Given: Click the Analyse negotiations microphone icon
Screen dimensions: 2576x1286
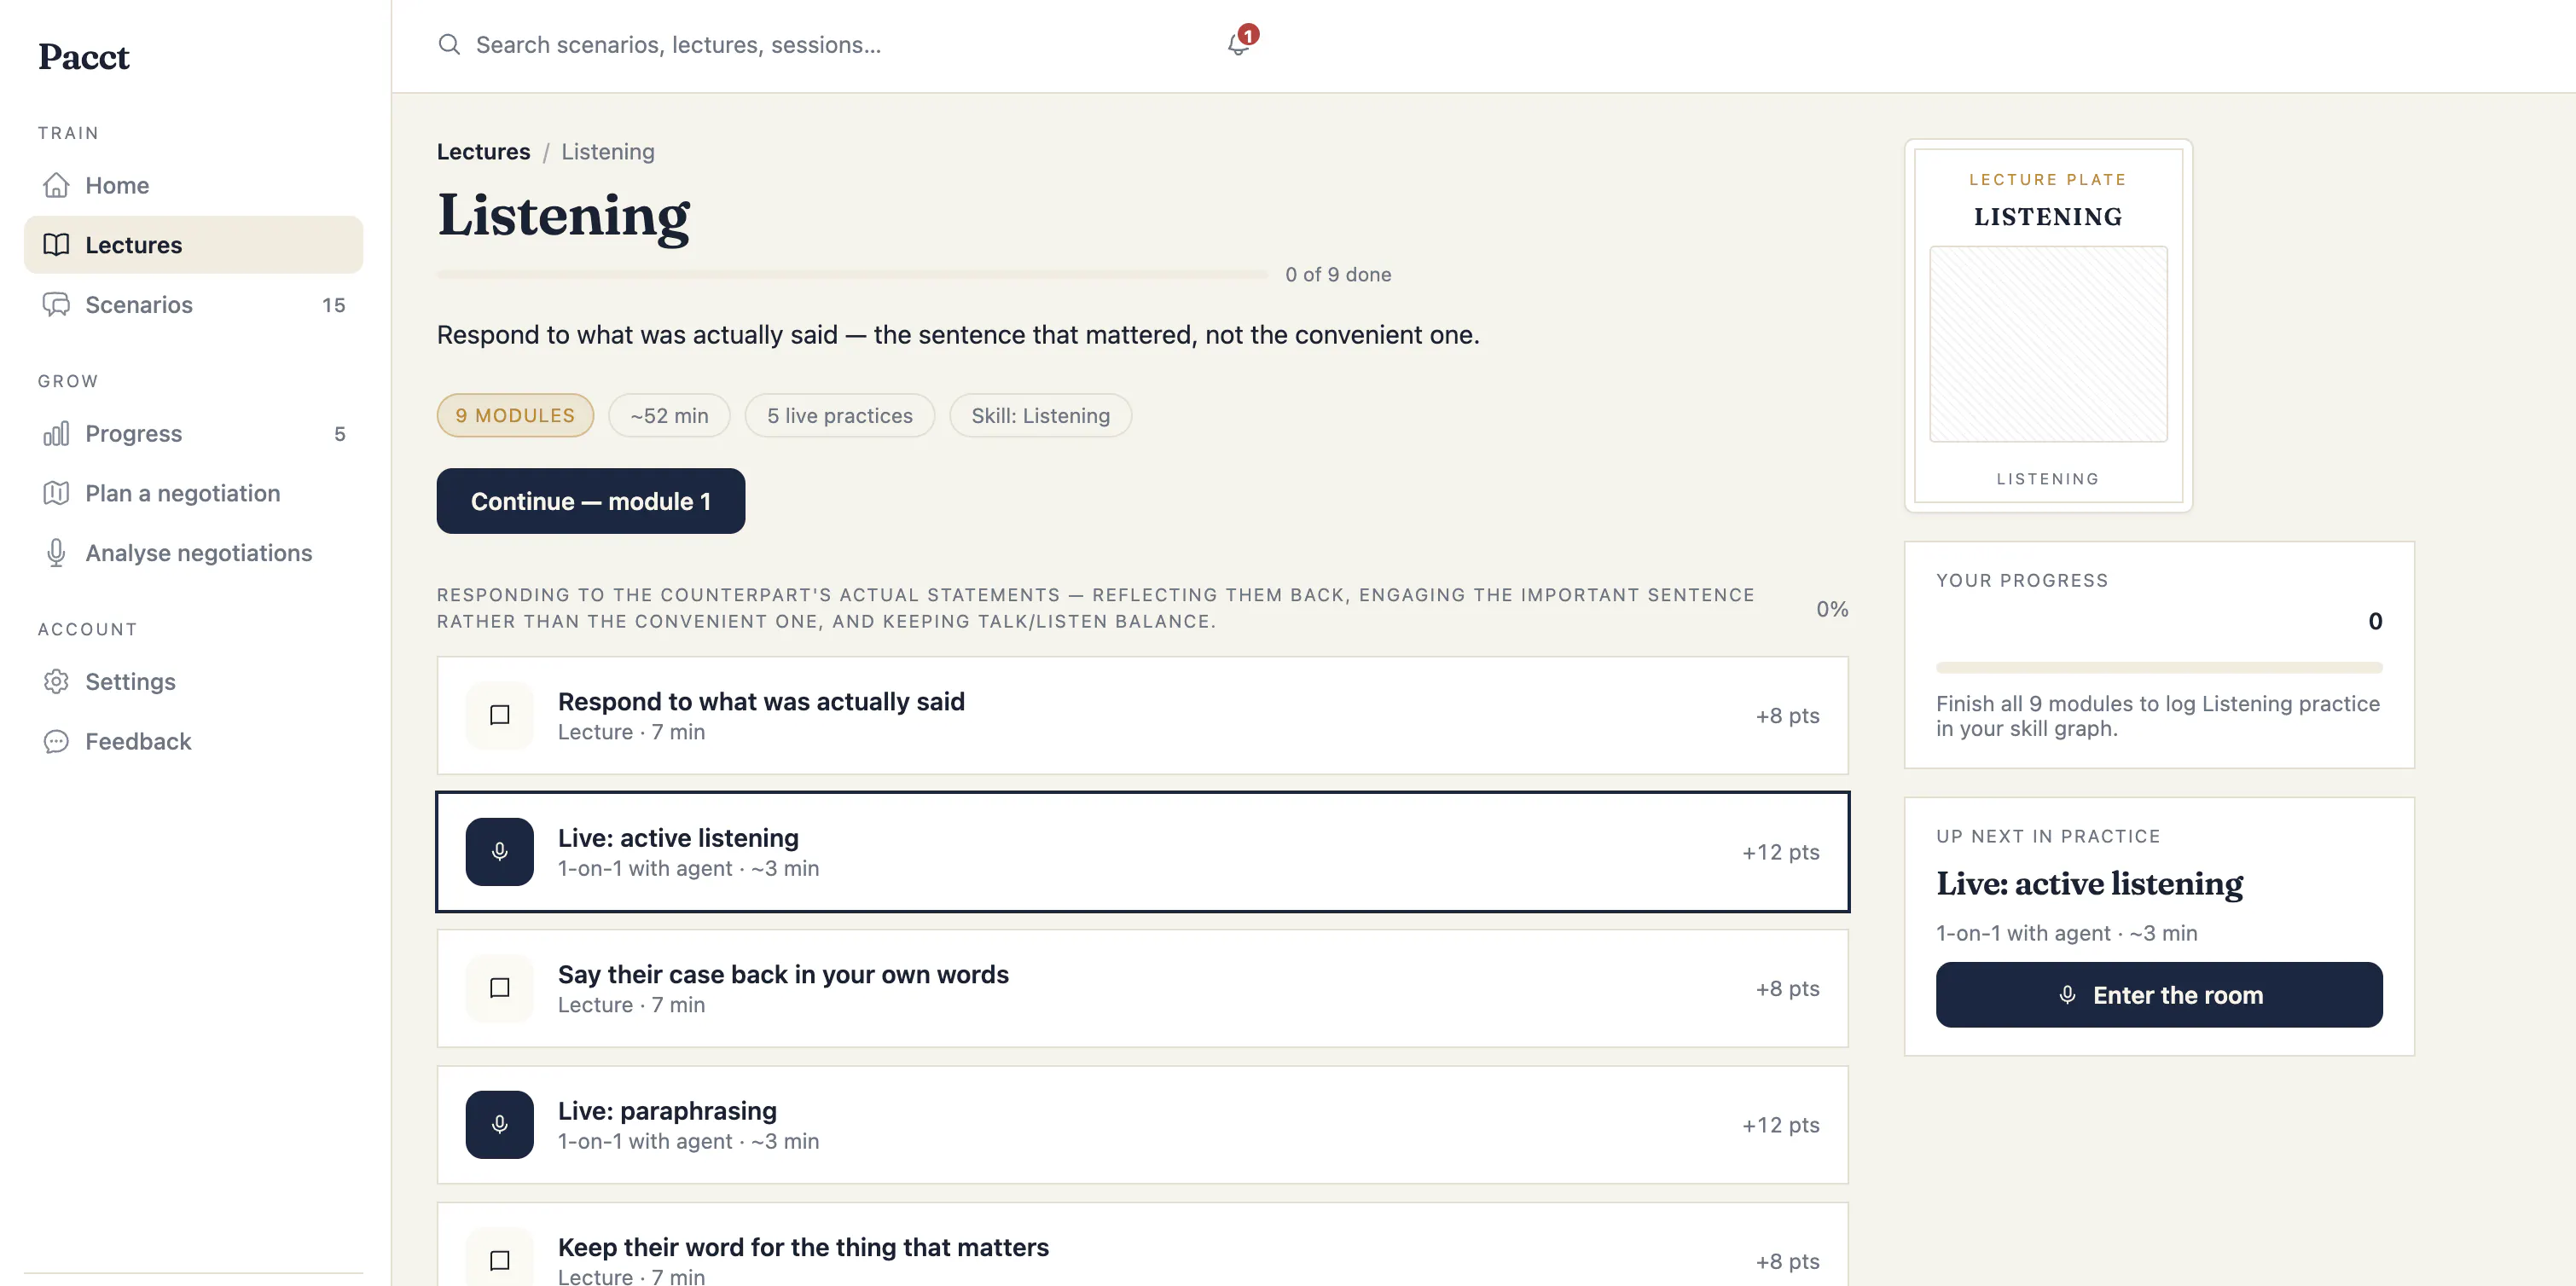Looking at the screenshot, I should click(x=56, y=553).
